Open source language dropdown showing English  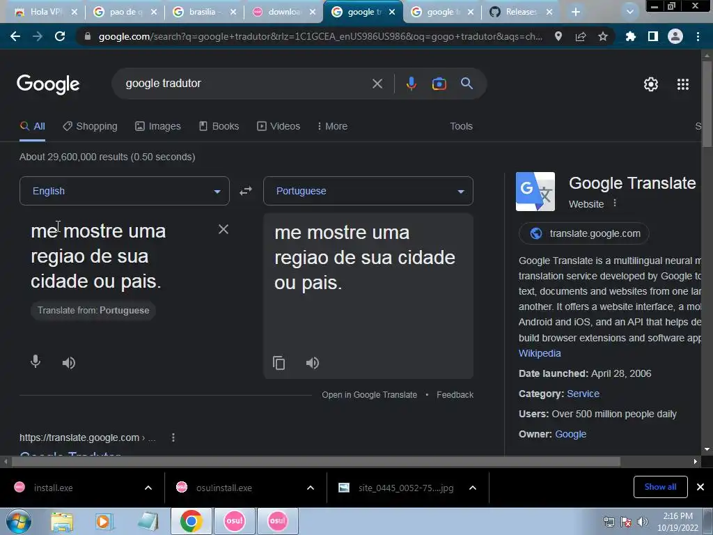pyautogui.click(x=125, y=191)
